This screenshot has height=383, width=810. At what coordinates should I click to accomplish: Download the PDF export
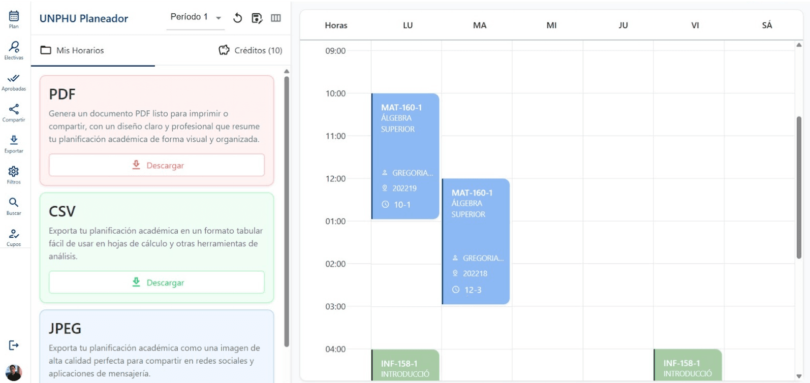[x=157, y=165]
